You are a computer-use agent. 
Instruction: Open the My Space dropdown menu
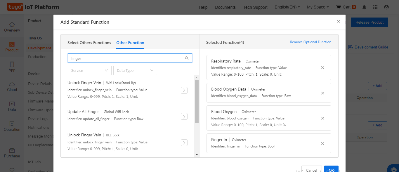(318, 7)
